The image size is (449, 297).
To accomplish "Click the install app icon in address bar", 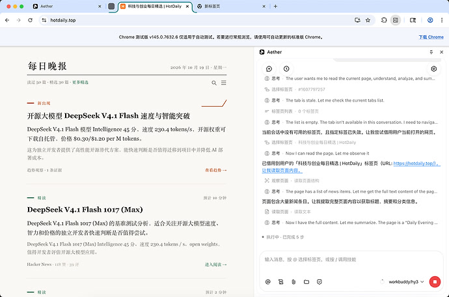I will (x=357, y=20).
